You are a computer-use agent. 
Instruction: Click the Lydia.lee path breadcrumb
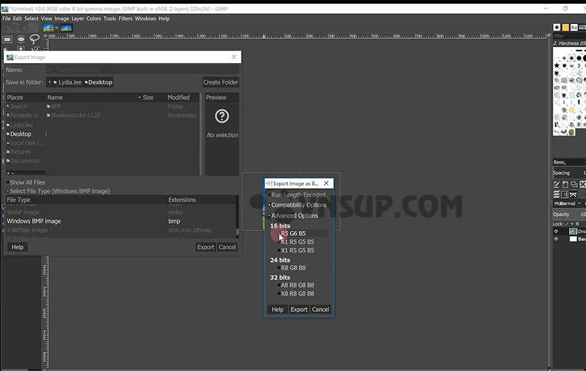[x=68, y=83]
